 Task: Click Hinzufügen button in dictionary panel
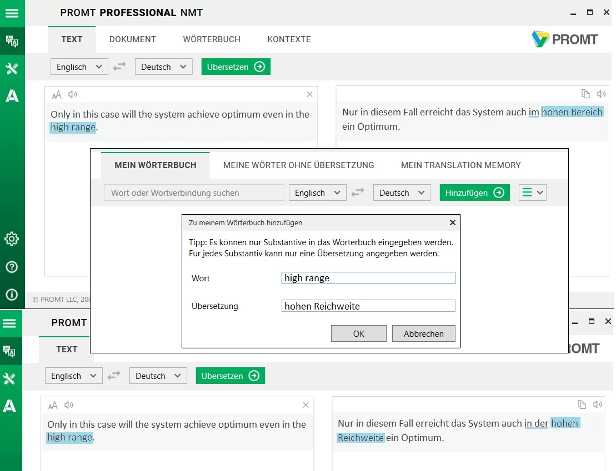474,193
